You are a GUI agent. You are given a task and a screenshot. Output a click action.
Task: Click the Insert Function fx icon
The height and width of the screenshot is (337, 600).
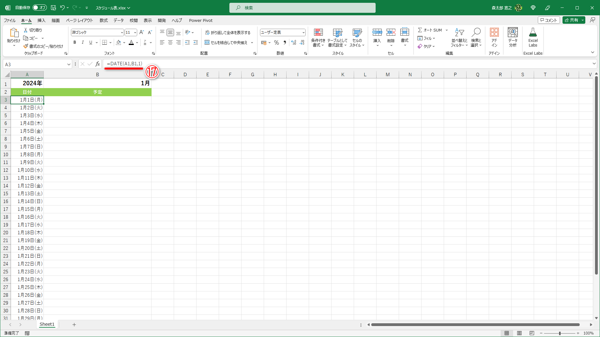click(98, 64)
